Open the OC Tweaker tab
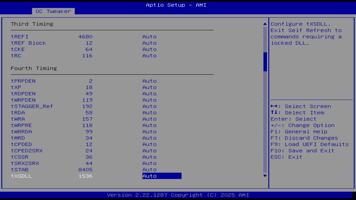 tap(53, 11)
